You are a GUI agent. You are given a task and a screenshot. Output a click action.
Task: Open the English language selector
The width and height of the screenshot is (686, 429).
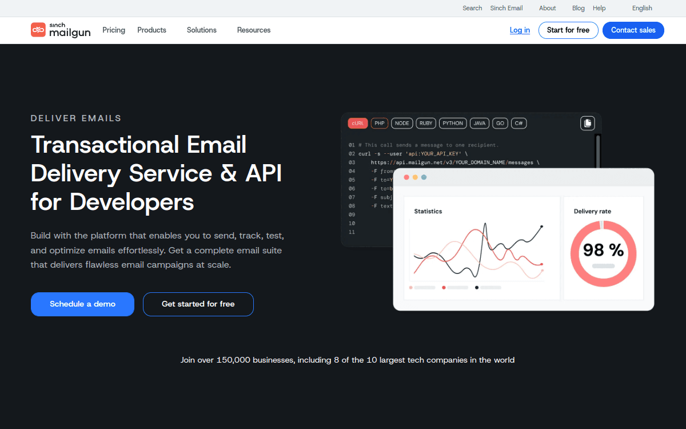point(641,8)
